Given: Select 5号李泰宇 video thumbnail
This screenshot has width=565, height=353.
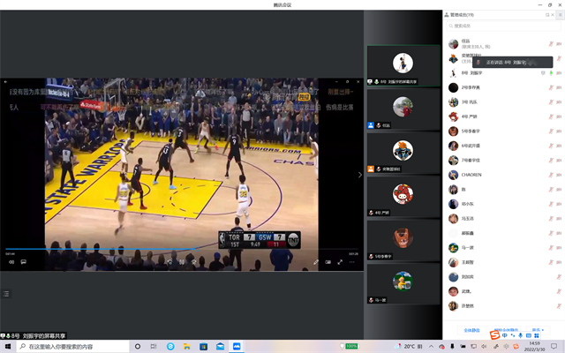Looking at the screenshot, I should (403, 240).
